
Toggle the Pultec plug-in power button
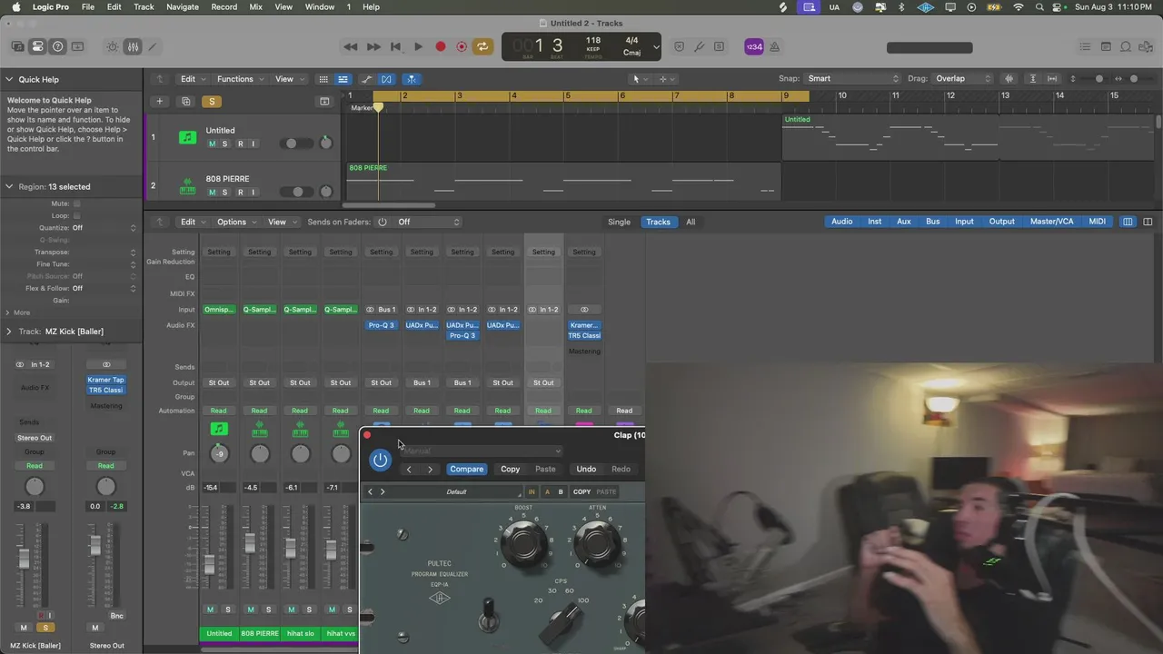380,460
